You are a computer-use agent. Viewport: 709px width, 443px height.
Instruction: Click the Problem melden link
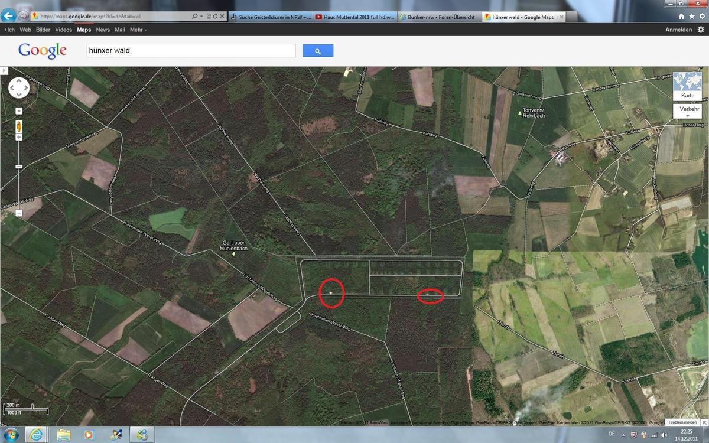click(682, 422)
